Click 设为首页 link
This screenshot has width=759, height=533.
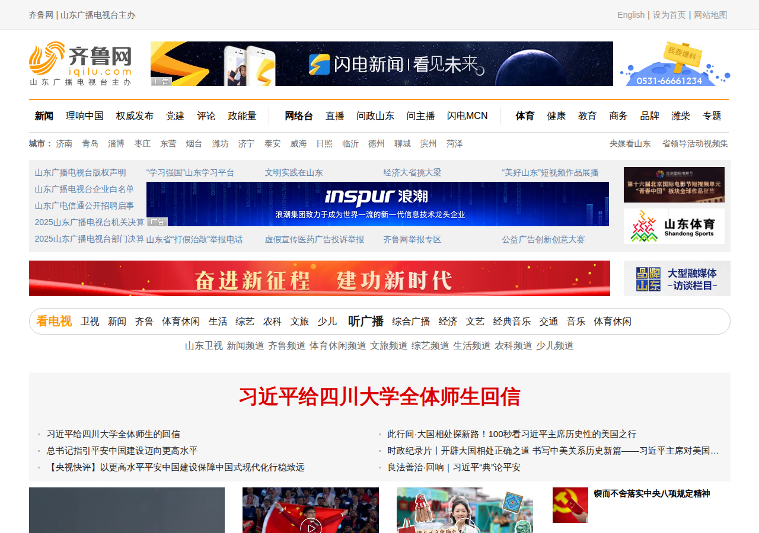point(669,15)
